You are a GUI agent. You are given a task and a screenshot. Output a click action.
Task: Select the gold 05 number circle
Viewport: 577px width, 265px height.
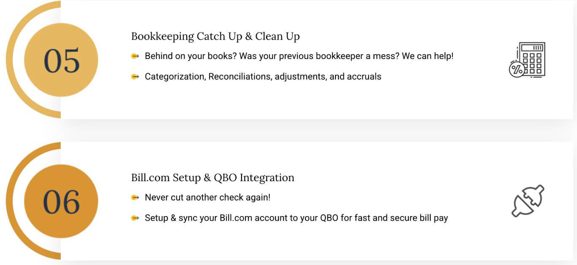[x=61, y=60]
